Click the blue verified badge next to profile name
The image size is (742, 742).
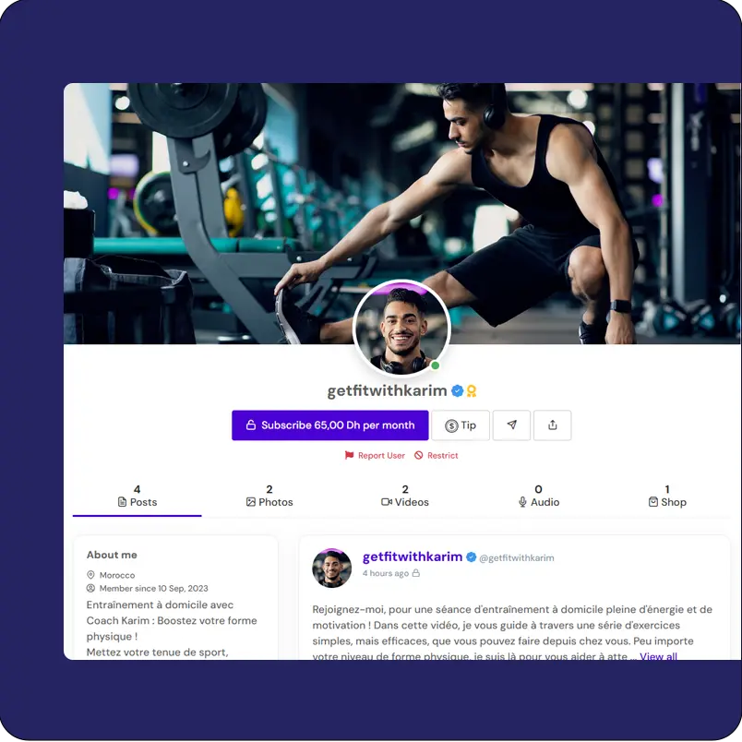pos(457,391)
